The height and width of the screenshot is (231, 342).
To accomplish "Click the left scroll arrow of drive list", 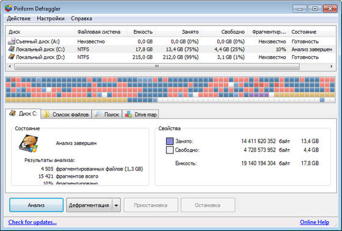I will coord(10,66).
